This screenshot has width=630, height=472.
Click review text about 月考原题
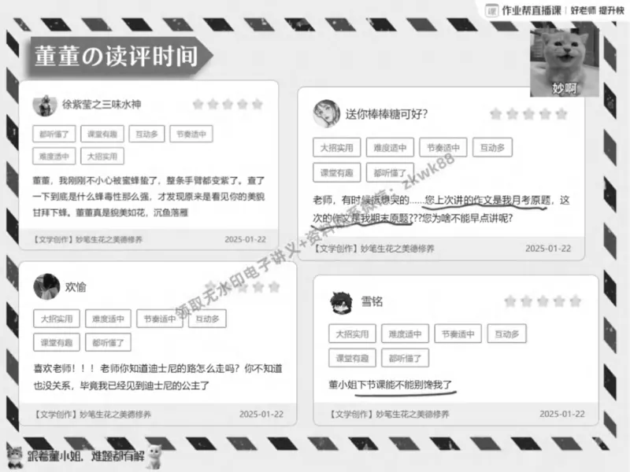441,209
